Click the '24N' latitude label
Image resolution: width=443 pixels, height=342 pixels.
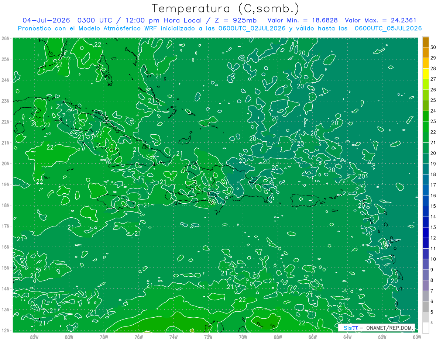tap(5, 80)
